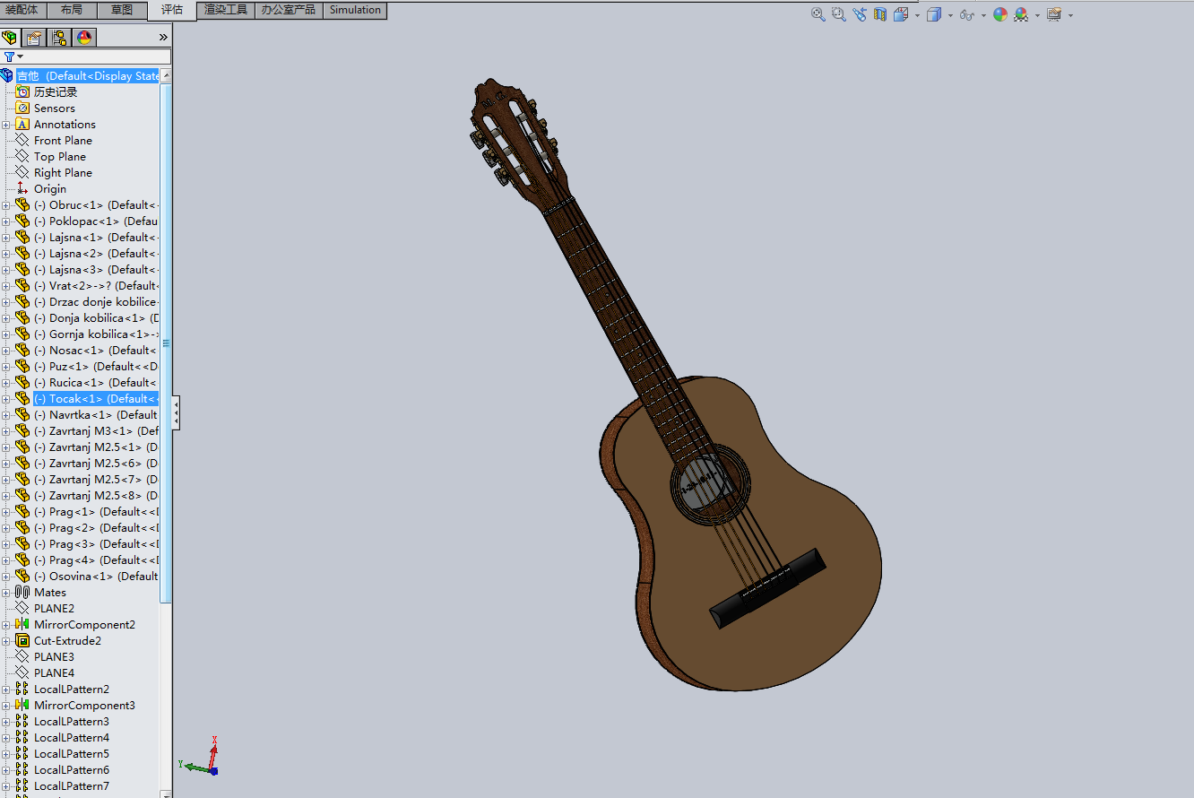Click the Annotations folder icon
Viewport: 1194px width, 798px height.
(x=22, y=125)
